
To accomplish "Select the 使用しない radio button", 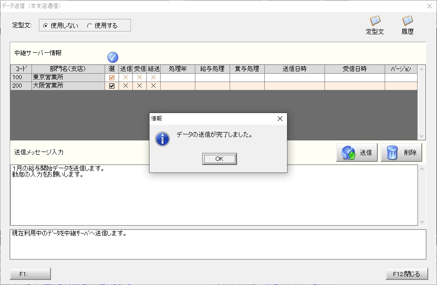I will [46, 25].
